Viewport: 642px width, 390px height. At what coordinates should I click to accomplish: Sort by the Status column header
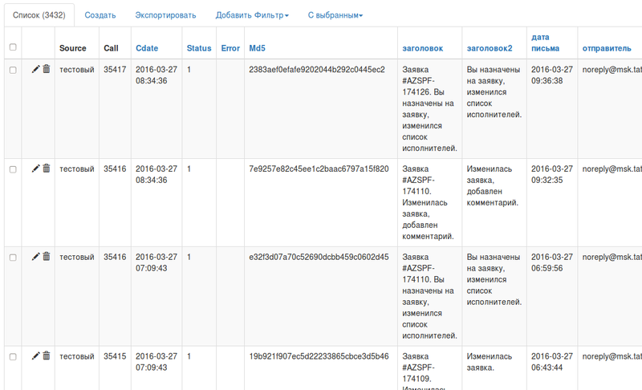point(199,48)
